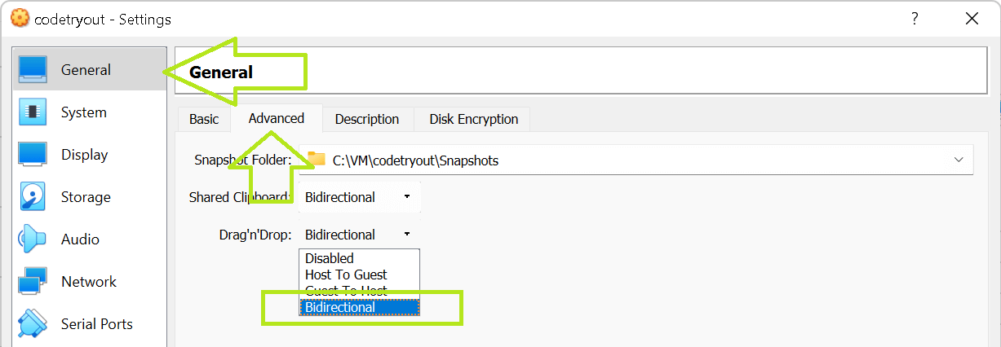Open the Storage disk icon
The width and height of the screenshot is (1001, 347).
(x=33, y=197)
